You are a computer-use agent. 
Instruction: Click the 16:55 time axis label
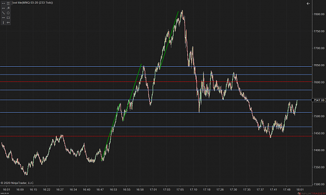click(x=127, y=190)
